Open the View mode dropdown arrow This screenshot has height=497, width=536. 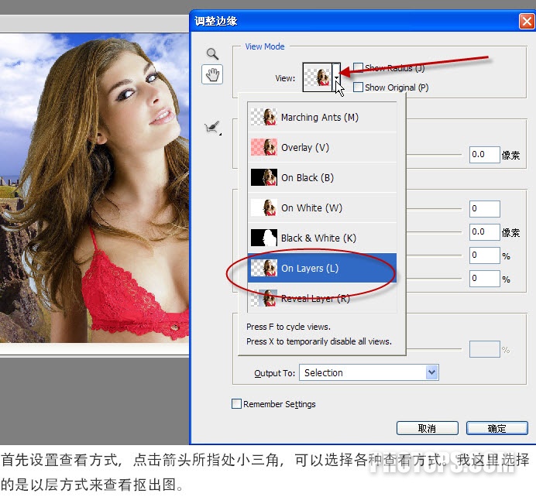point(337,77)
